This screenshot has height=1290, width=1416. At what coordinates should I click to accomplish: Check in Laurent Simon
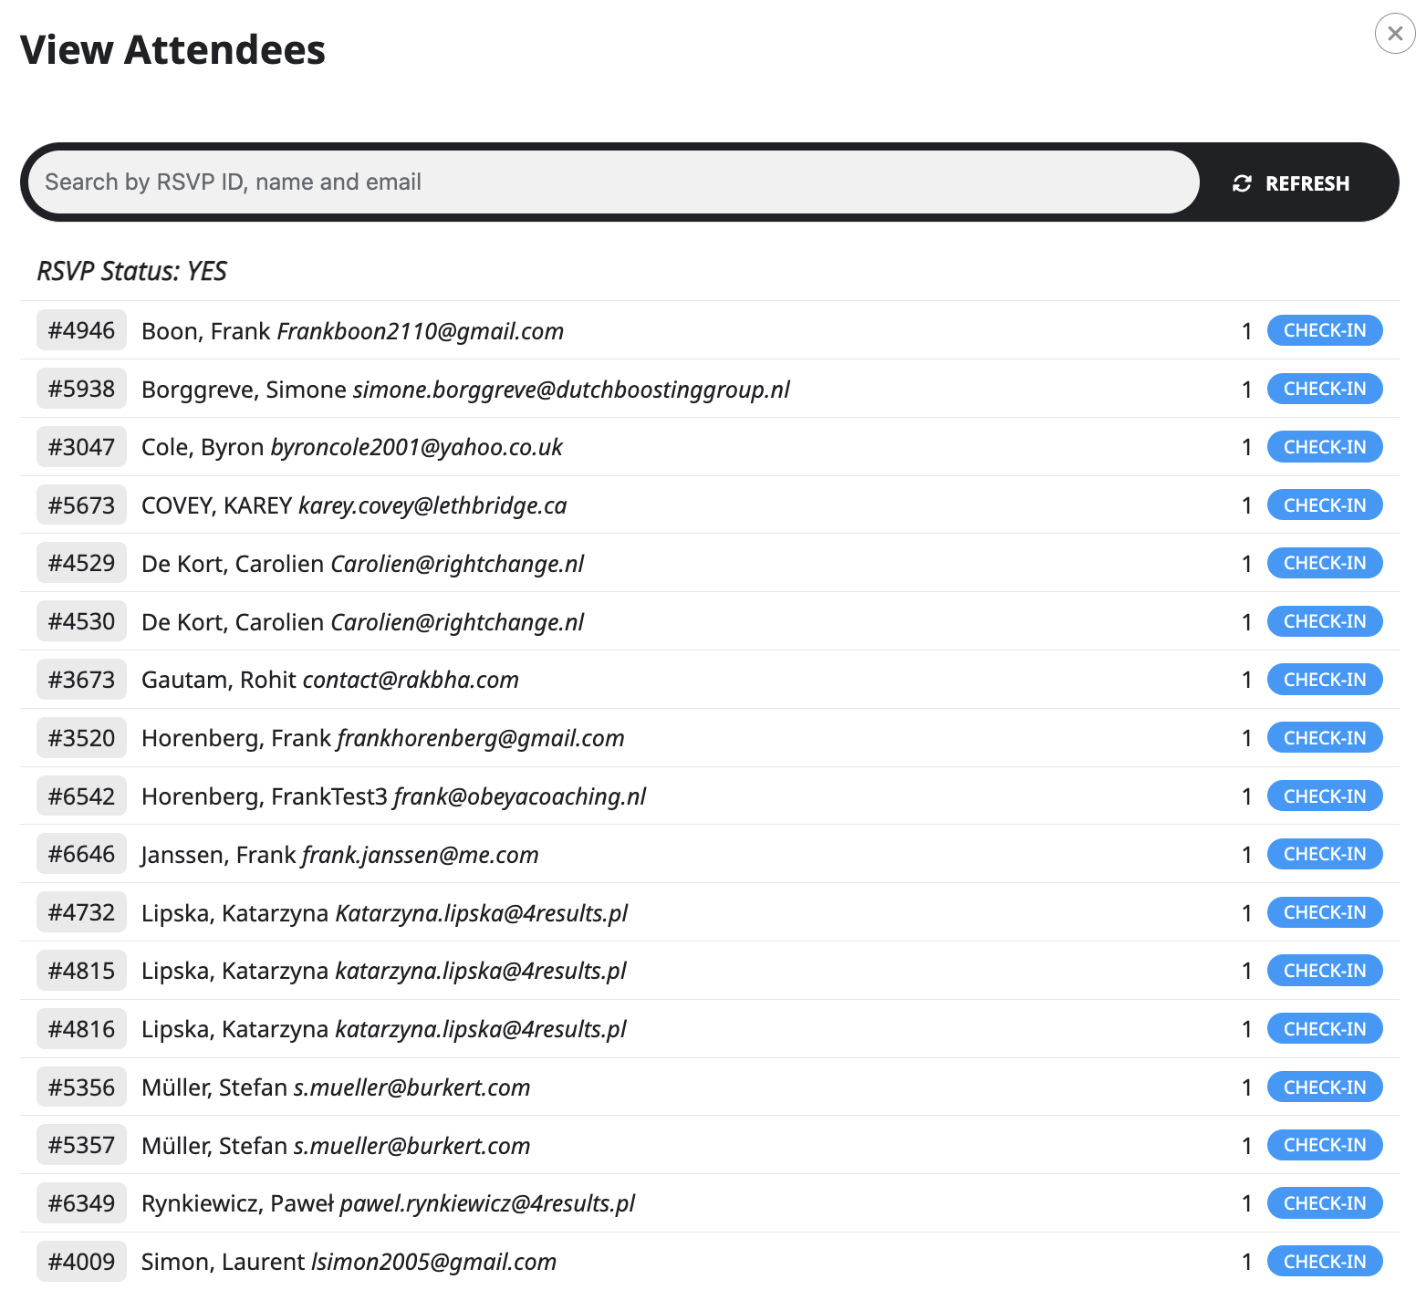coord(1325,1262)
